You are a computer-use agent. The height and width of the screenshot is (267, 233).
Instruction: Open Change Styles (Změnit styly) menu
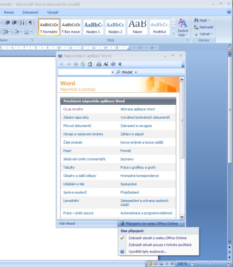coord(183,27)
